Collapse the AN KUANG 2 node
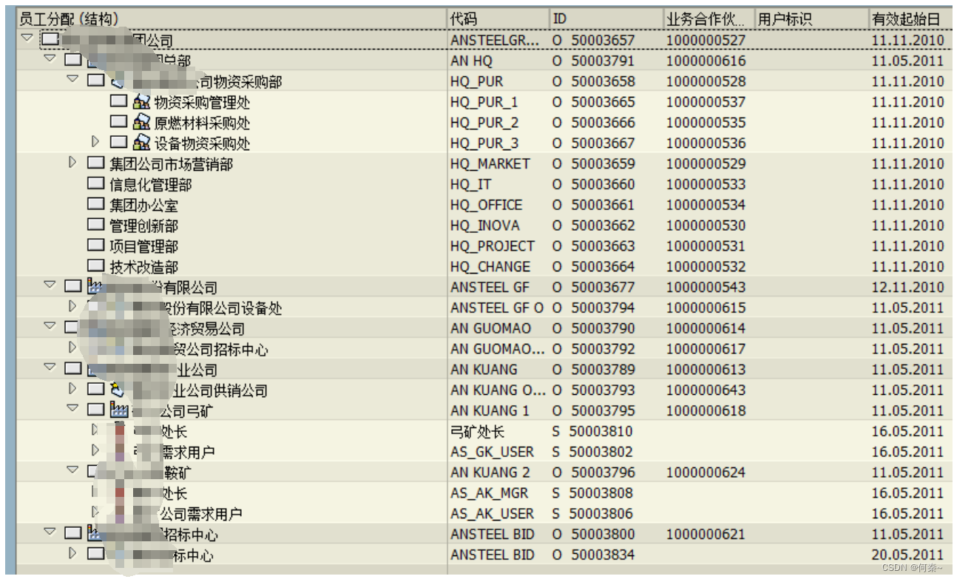Viewport: 954px width, 579px height. [72, 470]
